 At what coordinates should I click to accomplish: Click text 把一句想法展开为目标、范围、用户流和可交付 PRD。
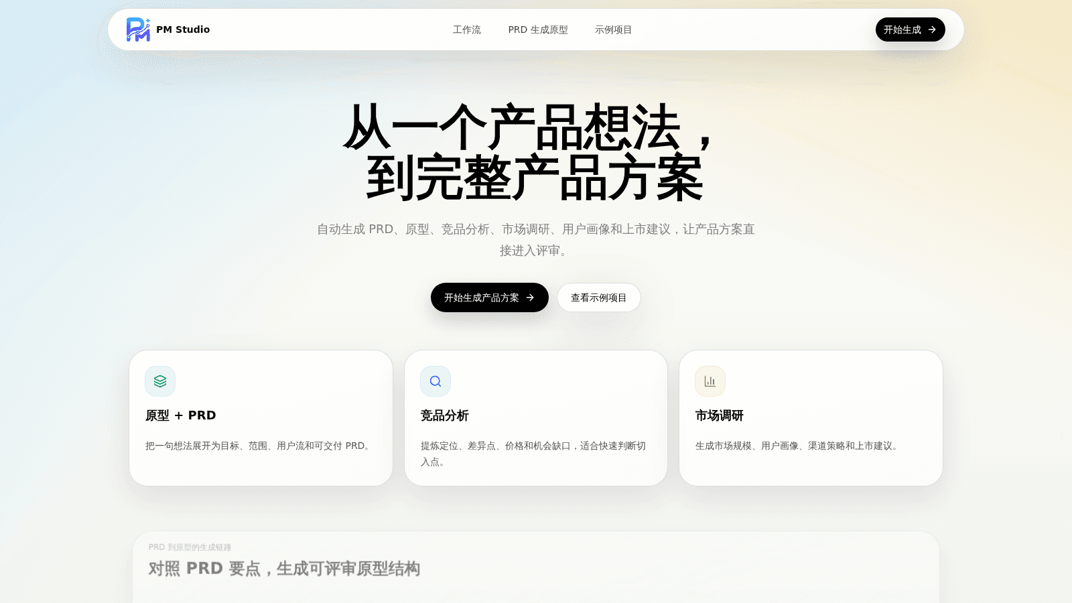click(x=259, y=446)
